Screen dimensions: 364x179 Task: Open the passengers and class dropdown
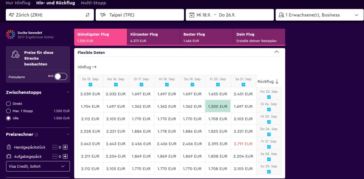(319, 15)
